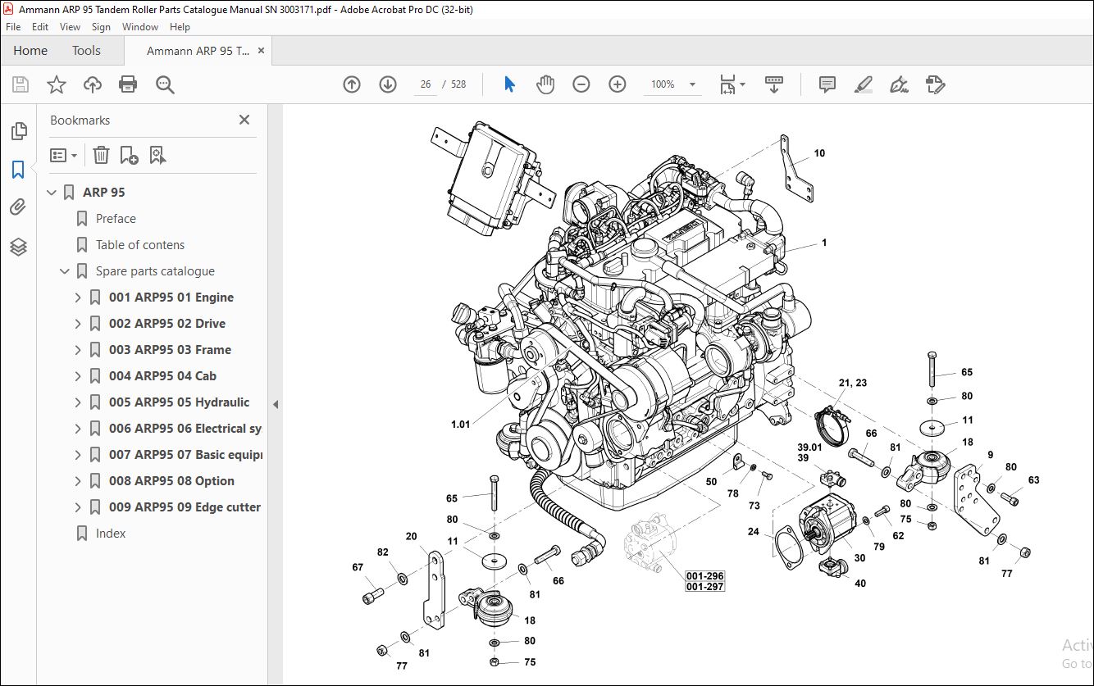Expand the 005 ARP95 05 Hydraulic bookmark
Image resolution: width=1094 pixels, height=686 pixels.
point(78,402)
